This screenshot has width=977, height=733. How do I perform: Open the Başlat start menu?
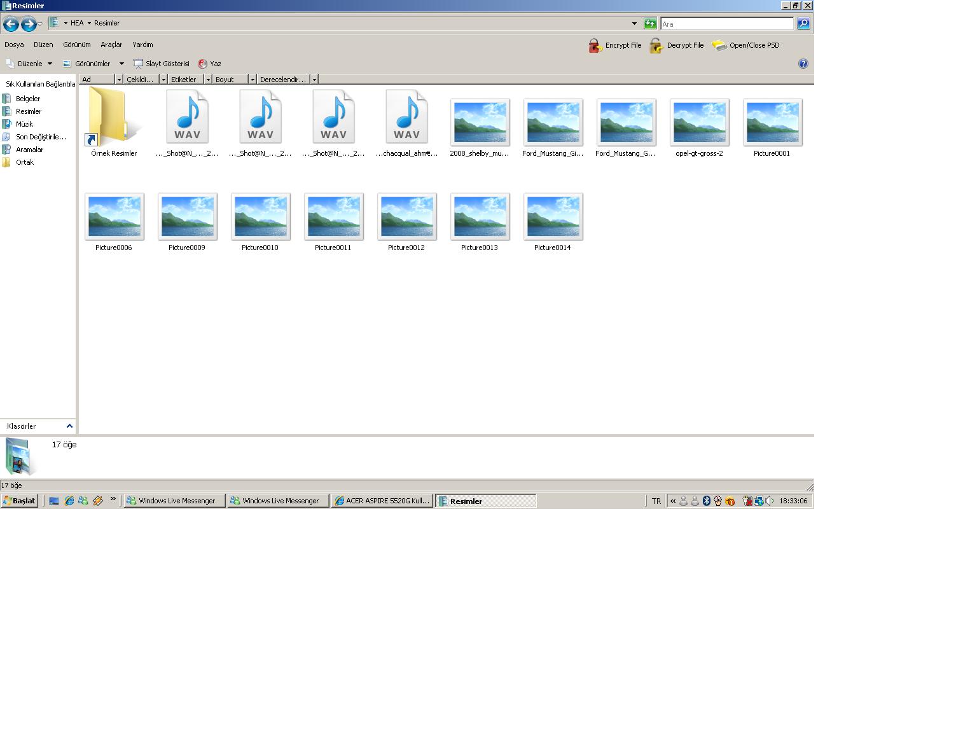point(20,501)
